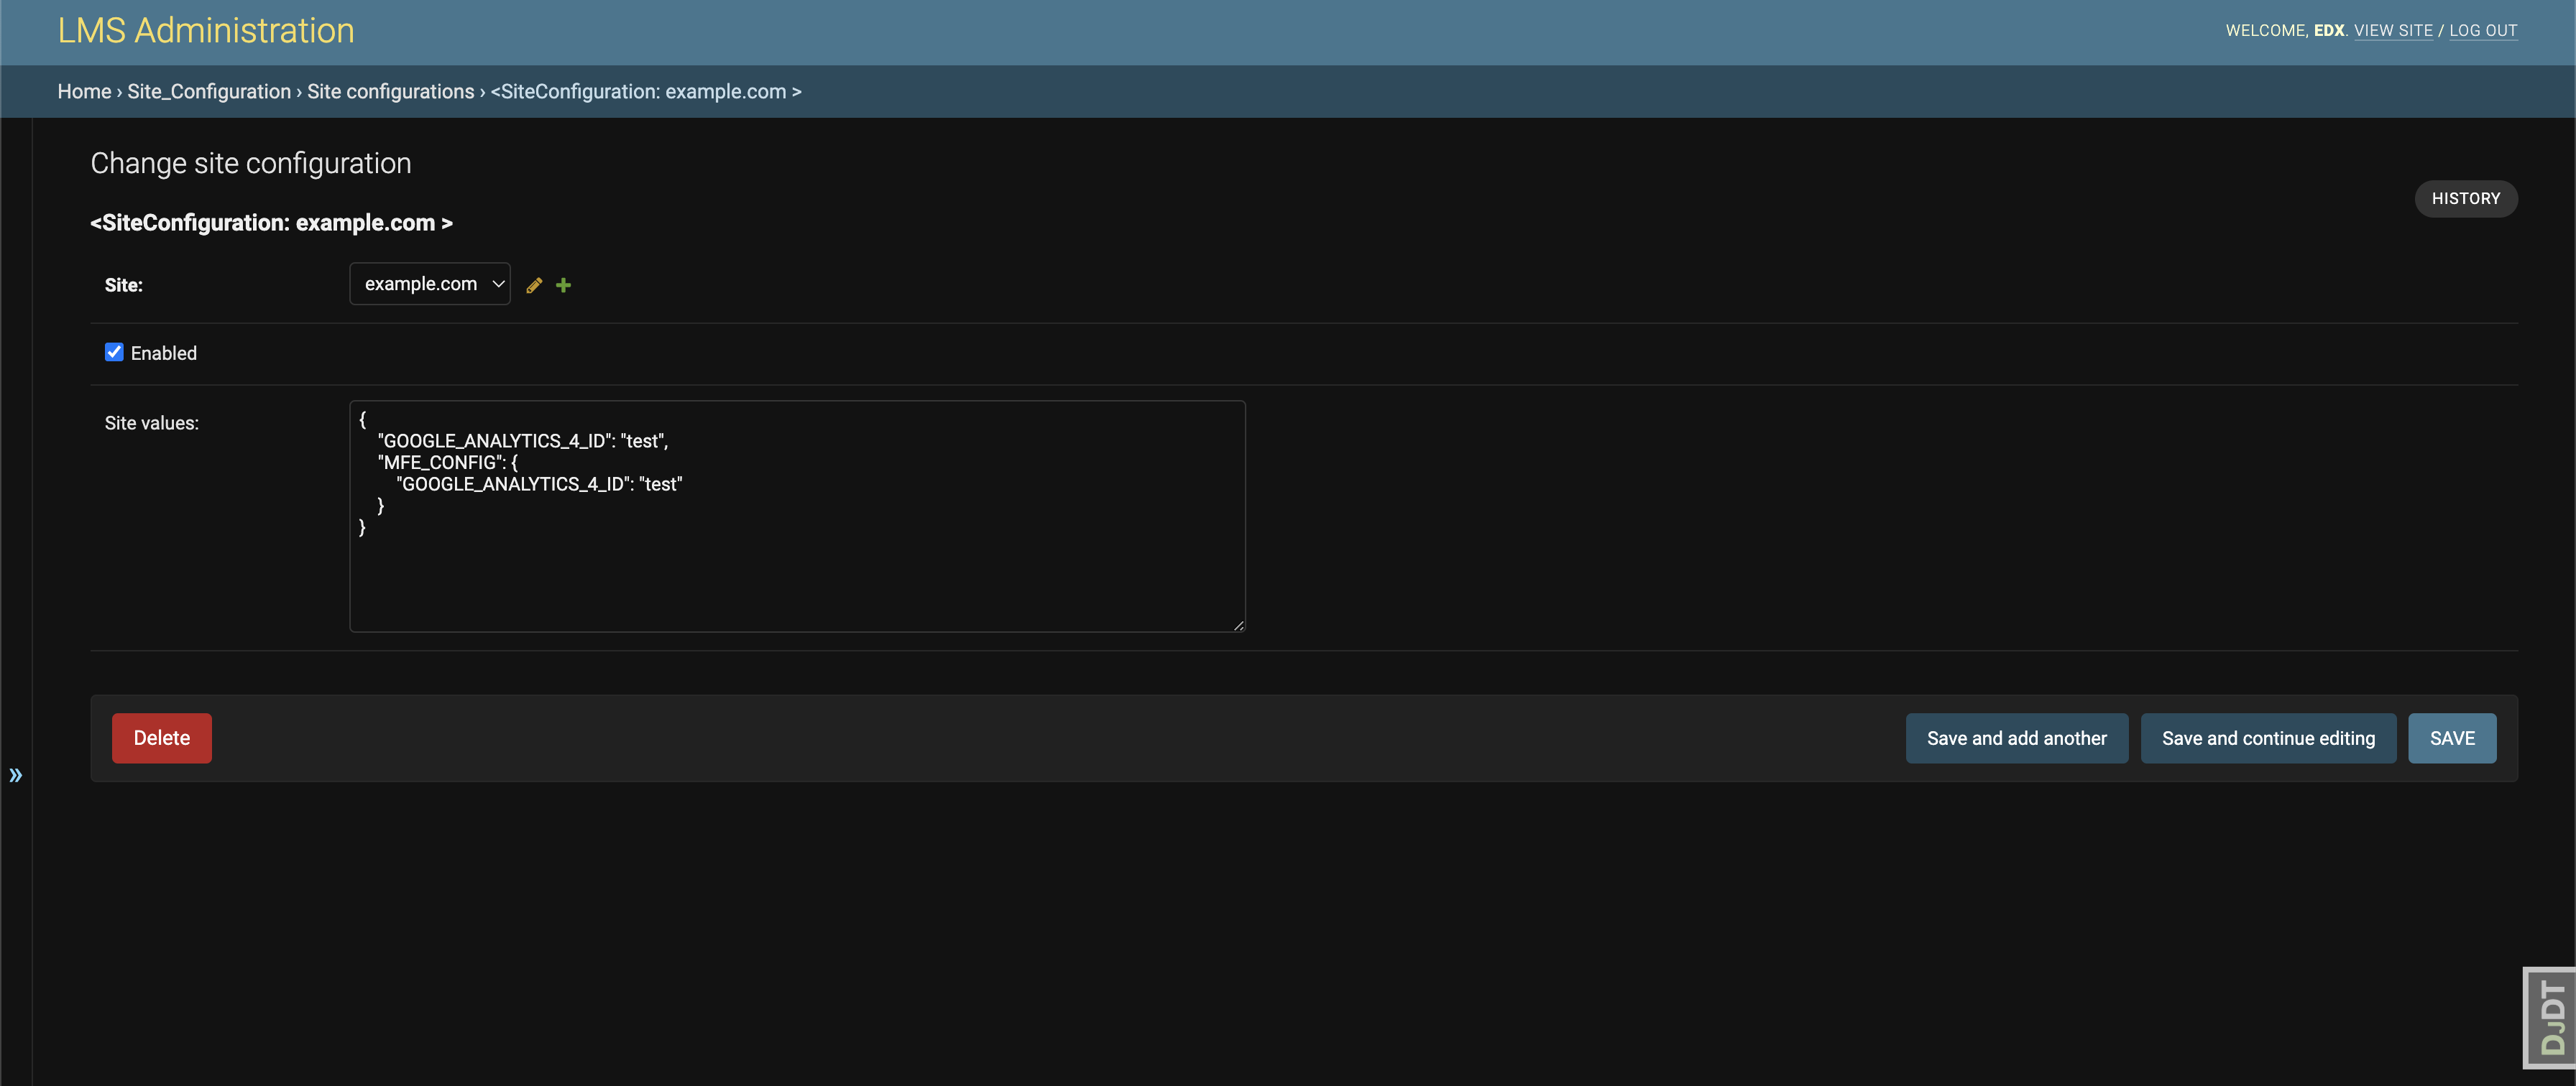Disable the Enabled checkbox
The height and width of the screenshot is (1086, 2576).
coord(114,351)
